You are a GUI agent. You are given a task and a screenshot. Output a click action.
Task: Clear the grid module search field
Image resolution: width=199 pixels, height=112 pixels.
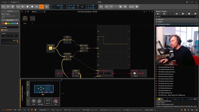(44, 12)
